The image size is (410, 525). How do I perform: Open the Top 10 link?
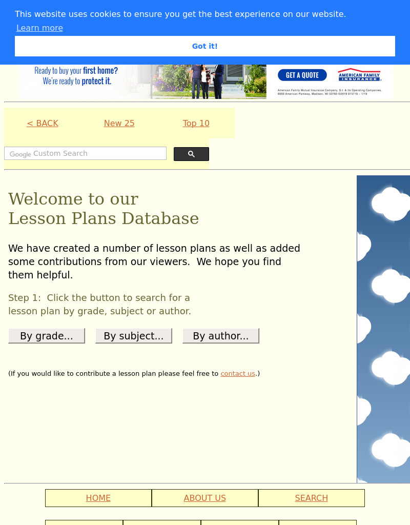pyautogui.click(x=196, y=123)
